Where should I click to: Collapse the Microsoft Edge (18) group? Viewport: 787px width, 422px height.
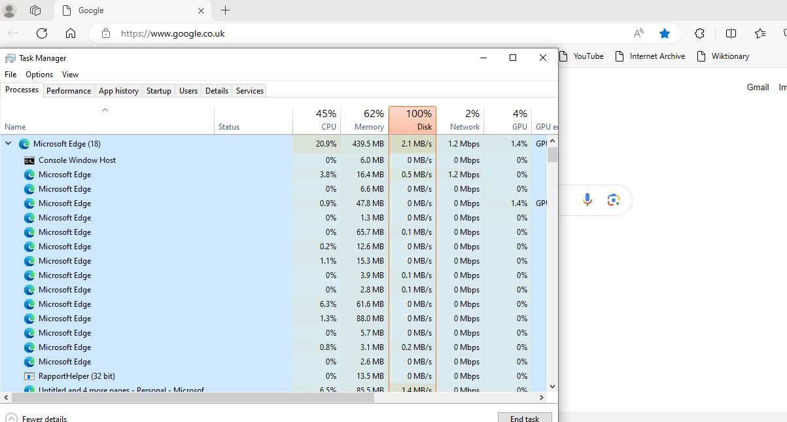(x=9, y=143)
